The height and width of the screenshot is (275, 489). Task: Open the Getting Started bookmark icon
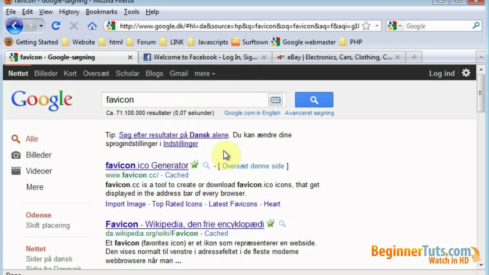tap(8, 42)
